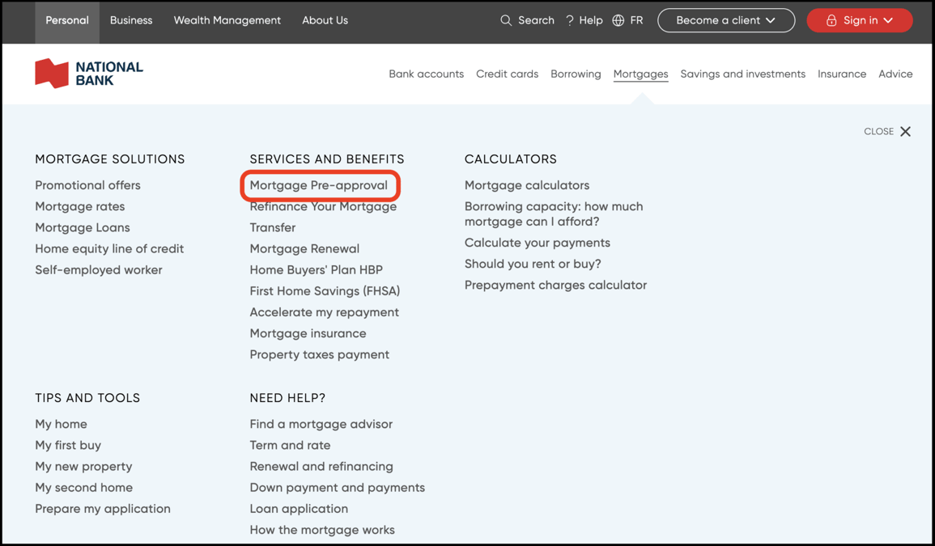Open the Credit cards menu
This screenshot has height=546, width=935.
tap(507, 74)
